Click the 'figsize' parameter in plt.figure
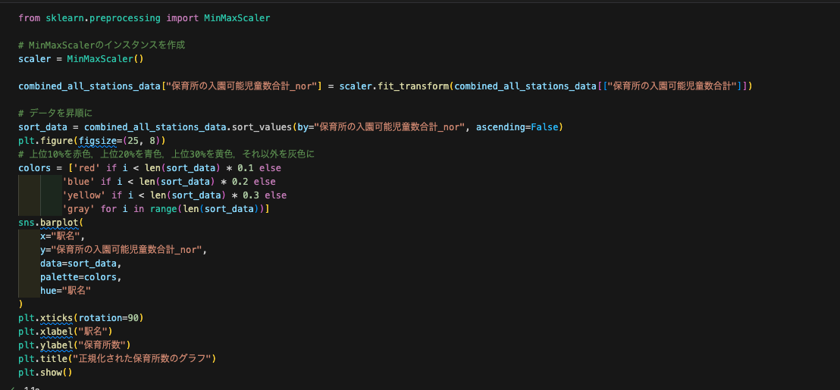This screenshot has height=390, width=840. point(97,141)
